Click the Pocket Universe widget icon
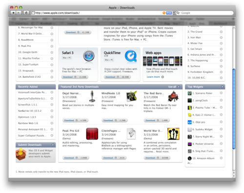This screenshot has height=193, width=244. coord(189,144)
